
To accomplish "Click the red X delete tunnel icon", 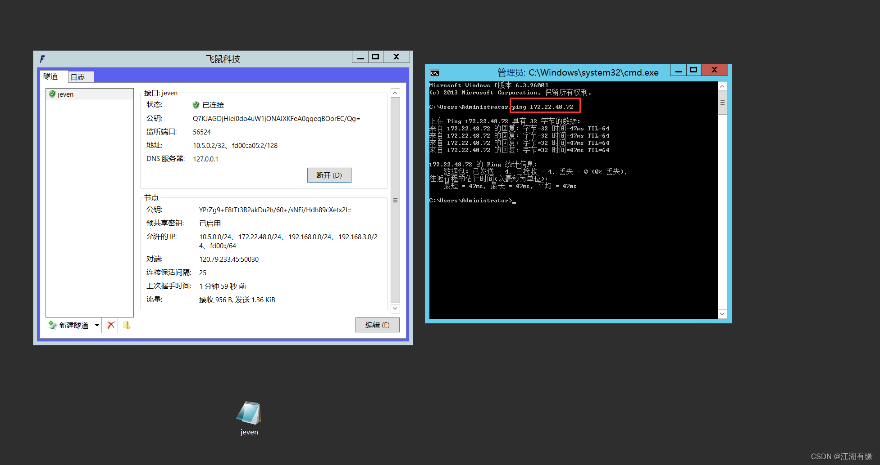I will 111,325.
